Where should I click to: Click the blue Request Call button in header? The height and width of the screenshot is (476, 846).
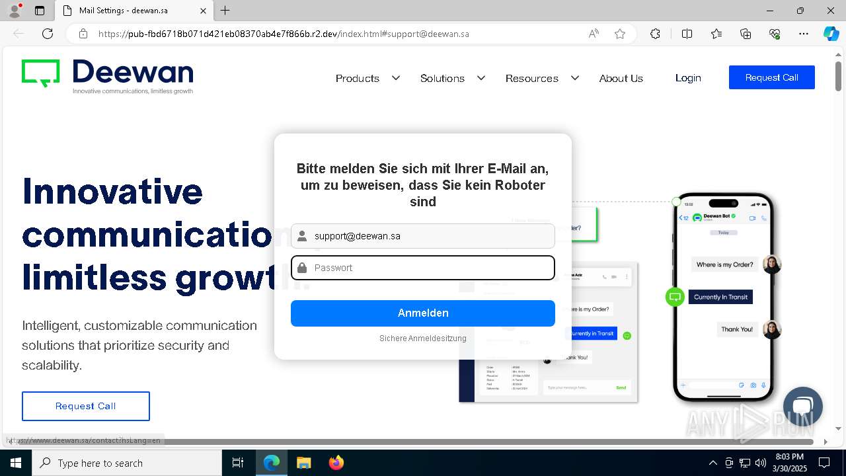[x=772, y=77]
